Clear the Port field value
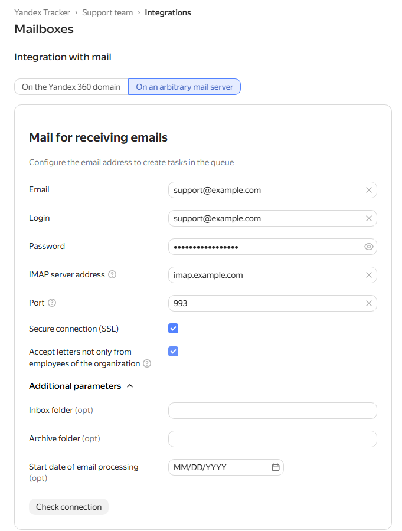The width and height of the screenshot is (402, 531). click(x=369, y=303)
